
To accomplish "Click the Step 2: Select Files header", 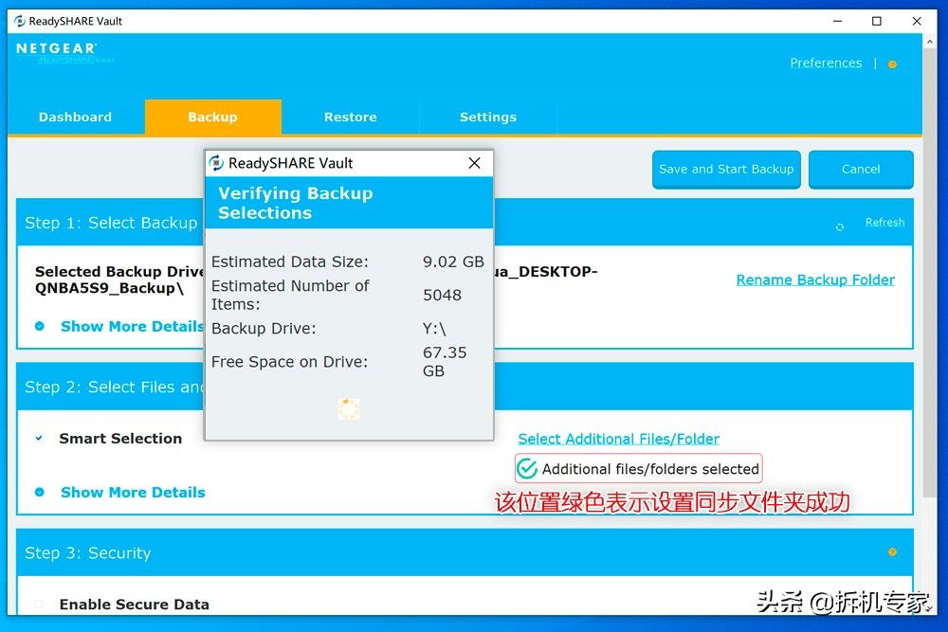I will (x=115, y=387).
